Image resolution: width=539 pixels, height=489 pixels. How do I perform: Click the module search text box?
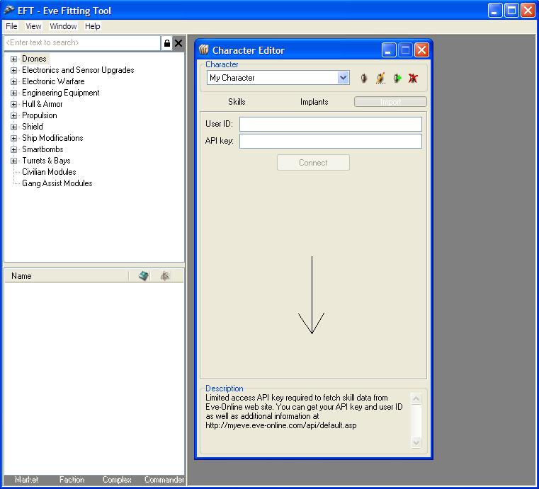[x=82, y=42]
